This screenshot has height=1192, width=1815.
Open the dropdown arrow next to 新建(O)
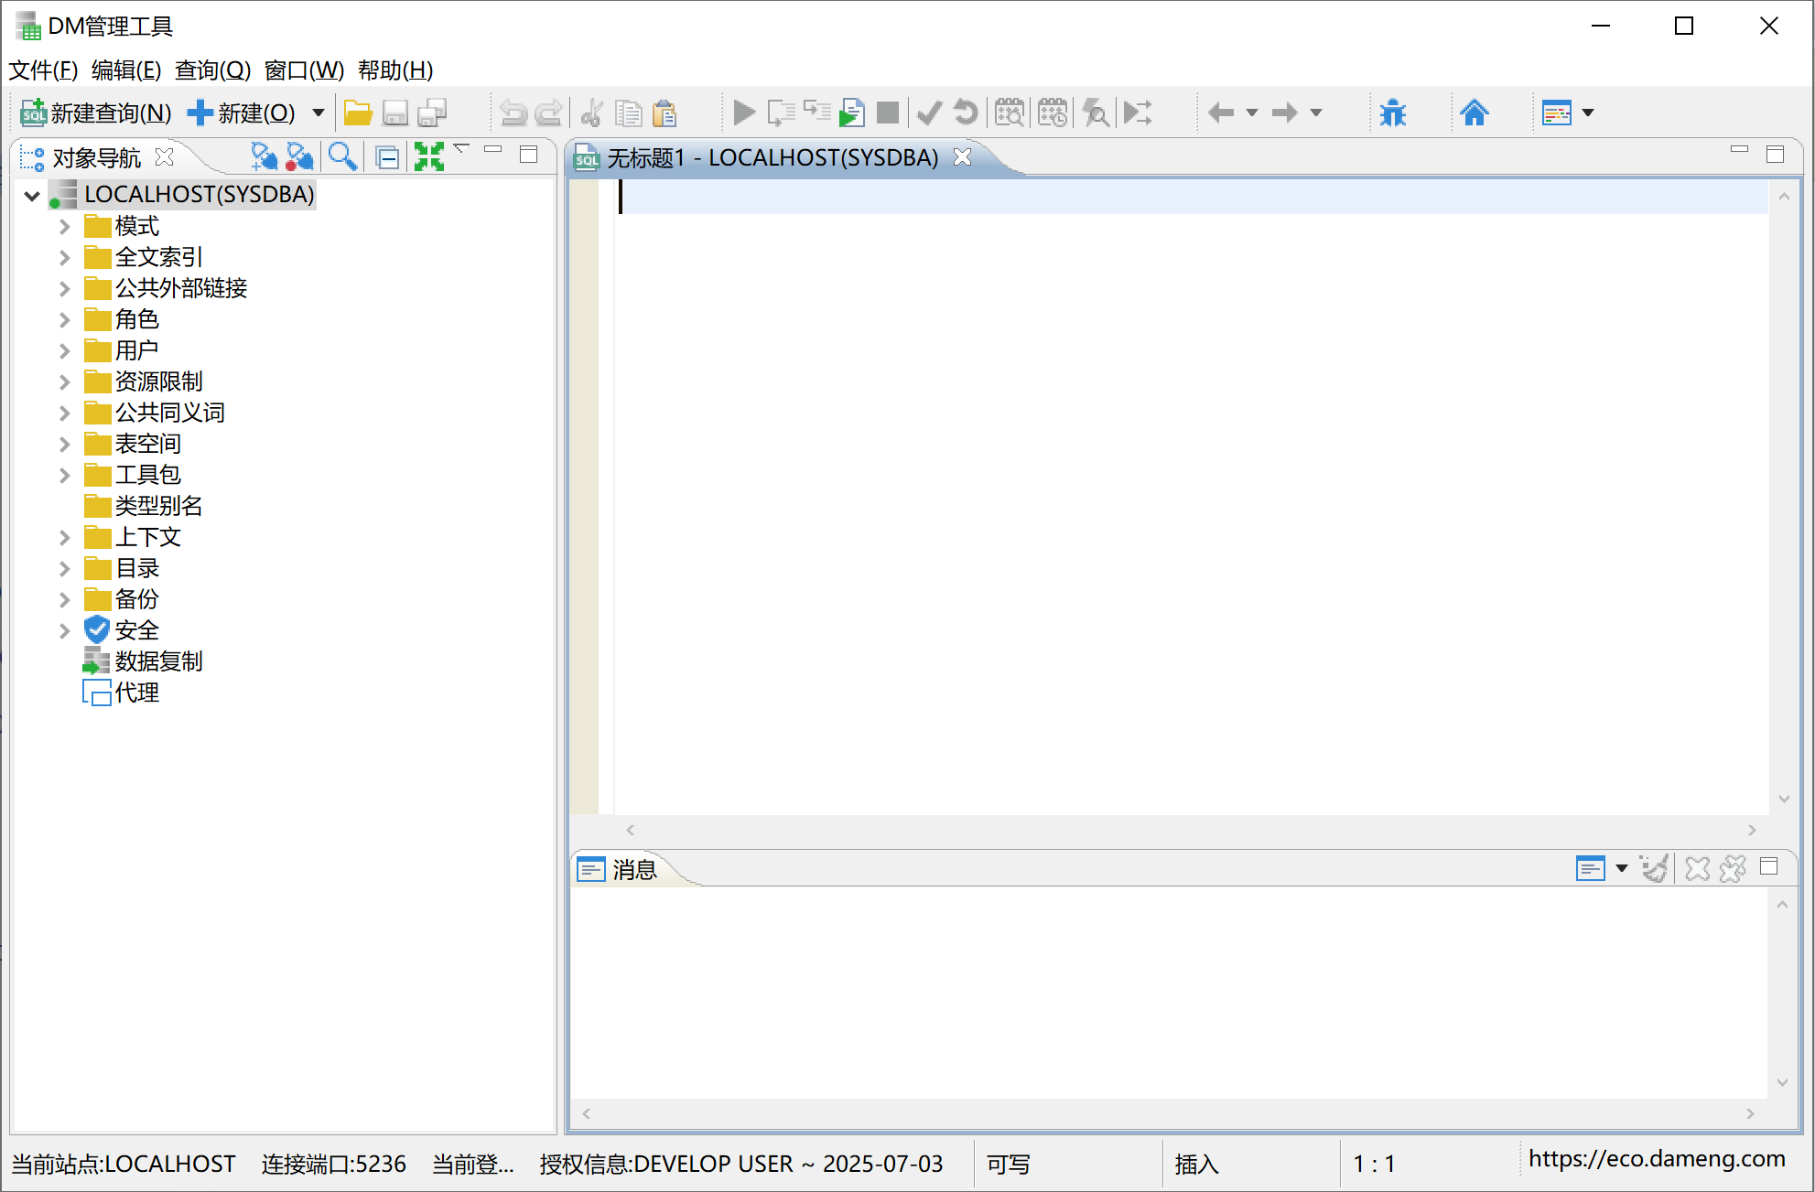pyautogui.click(x=319, y=113)
